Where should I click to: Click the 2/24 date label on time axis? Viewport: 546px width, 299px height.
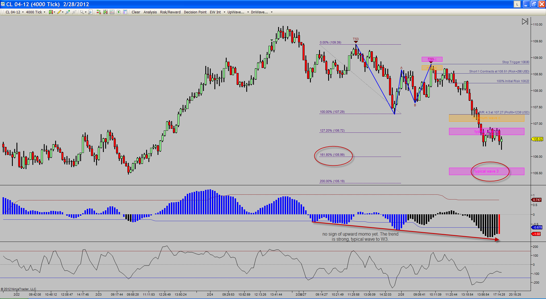(210, 294)
